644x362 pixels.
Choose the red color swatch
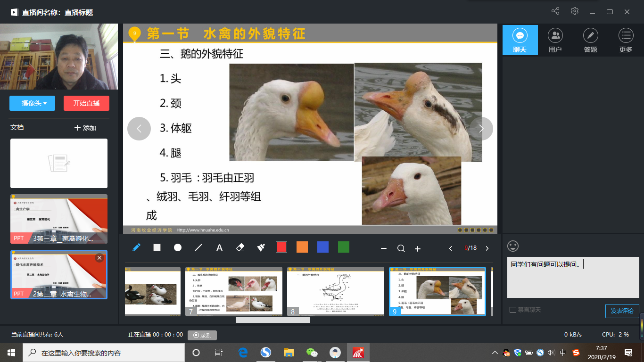coord(281,247)
